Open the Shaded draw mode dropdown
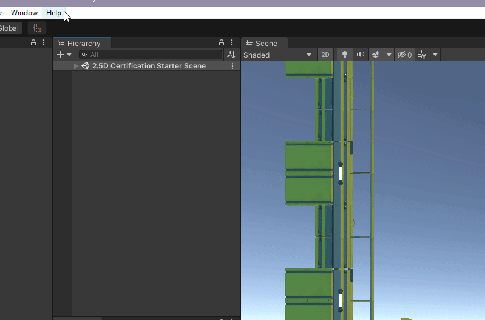 click(277, 55)
